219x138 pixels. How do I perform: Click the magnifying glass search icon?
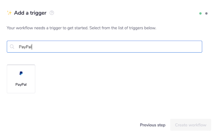coord(12,47)
